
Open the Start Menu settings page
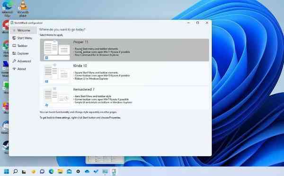coord(24,38)
